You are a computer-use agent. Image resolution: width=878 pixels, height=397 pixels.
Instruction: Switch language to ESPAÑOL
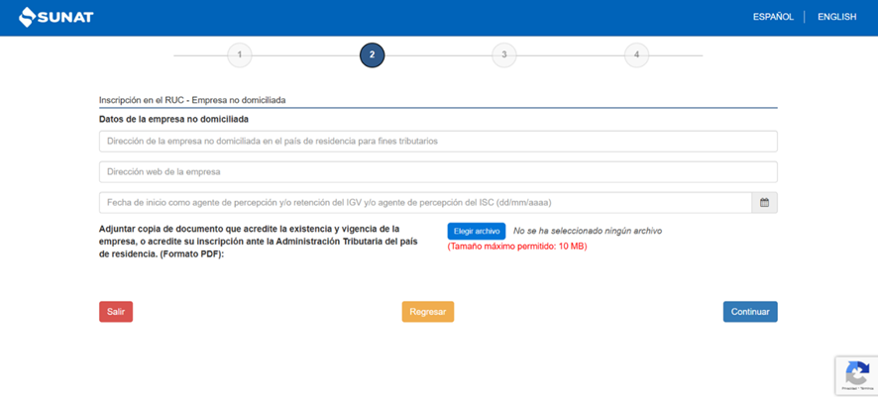point(773,17)
